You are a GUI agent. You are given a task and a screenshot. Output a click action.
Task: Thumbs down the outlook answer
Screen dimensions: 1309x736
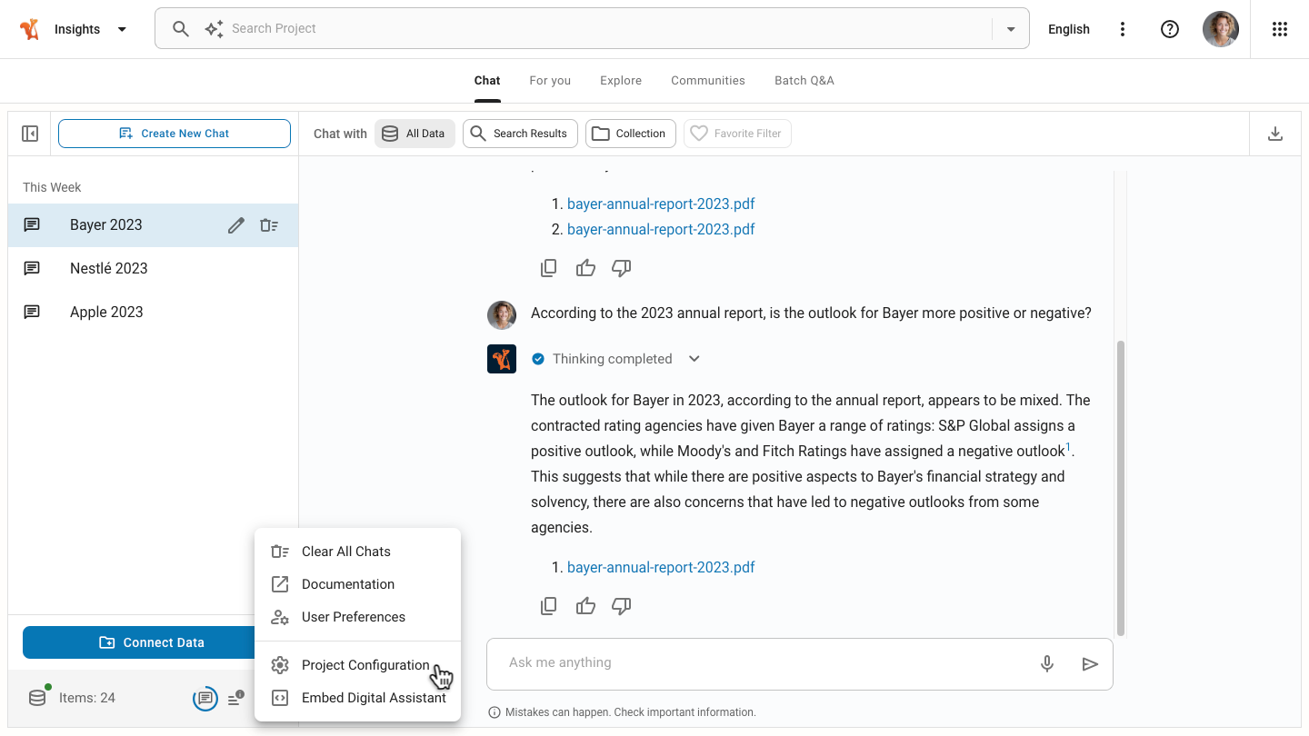622,606
